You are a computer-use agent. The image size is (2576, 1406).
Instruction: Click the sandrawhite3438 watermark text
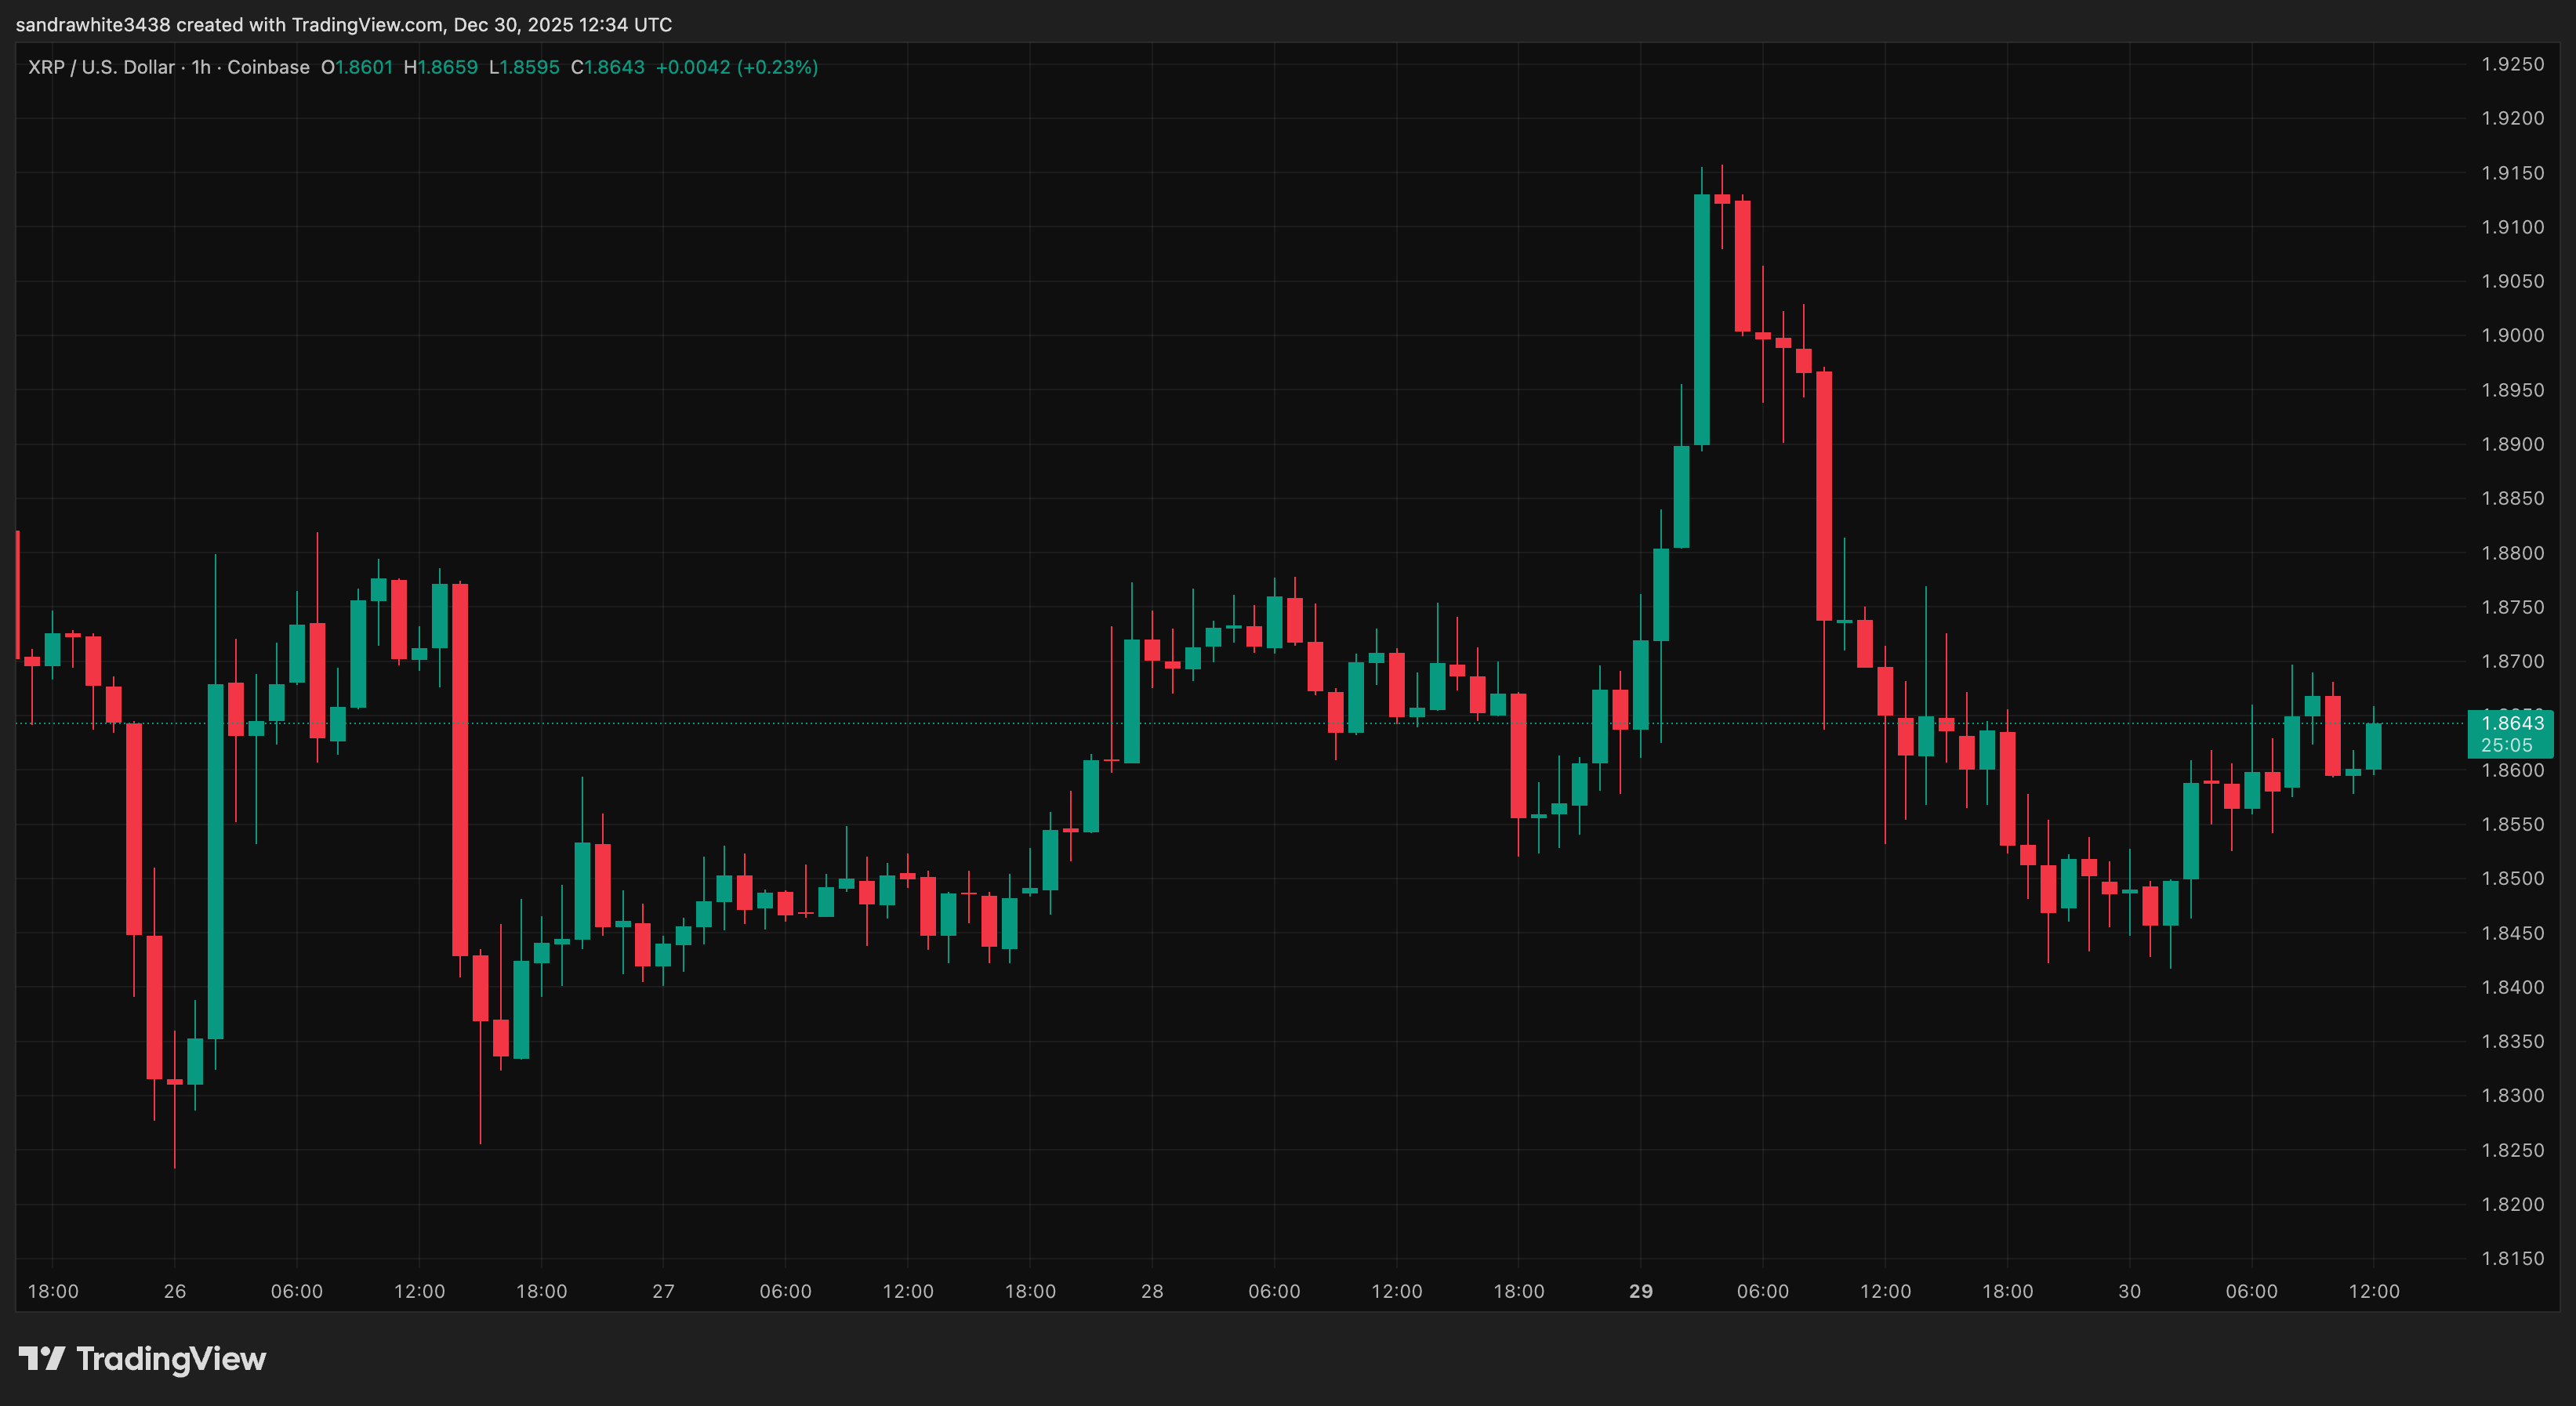click(x=95, y=24)
